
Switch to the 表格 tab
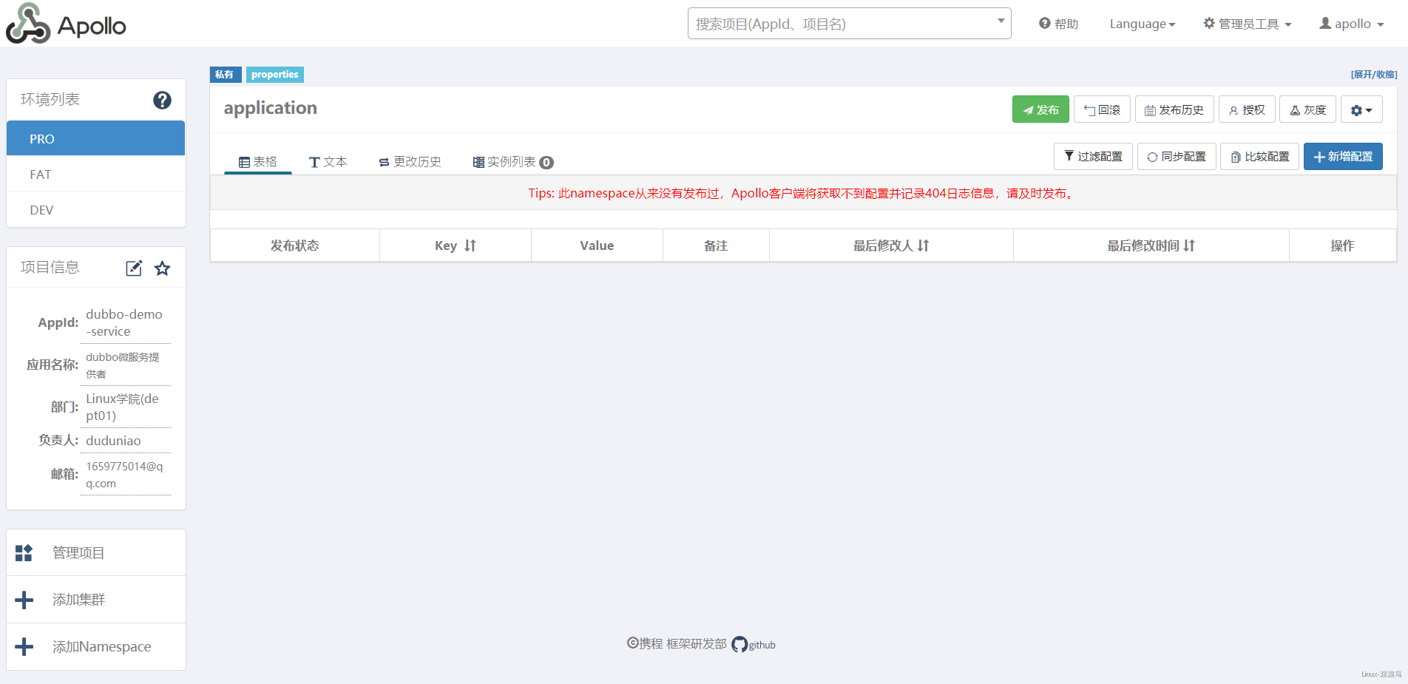tap(258, 162)
